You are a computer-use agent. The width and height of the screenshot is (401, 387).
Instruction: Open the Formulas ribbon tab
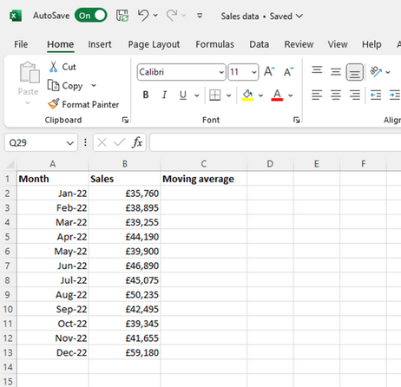[x=214, y=44]
